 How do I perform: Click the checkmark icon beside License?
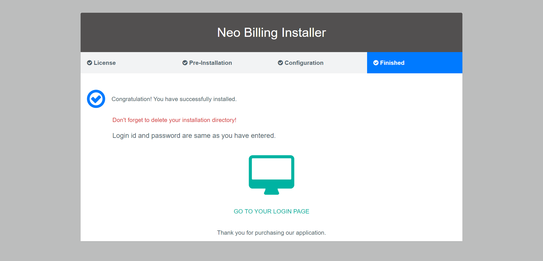89,63
